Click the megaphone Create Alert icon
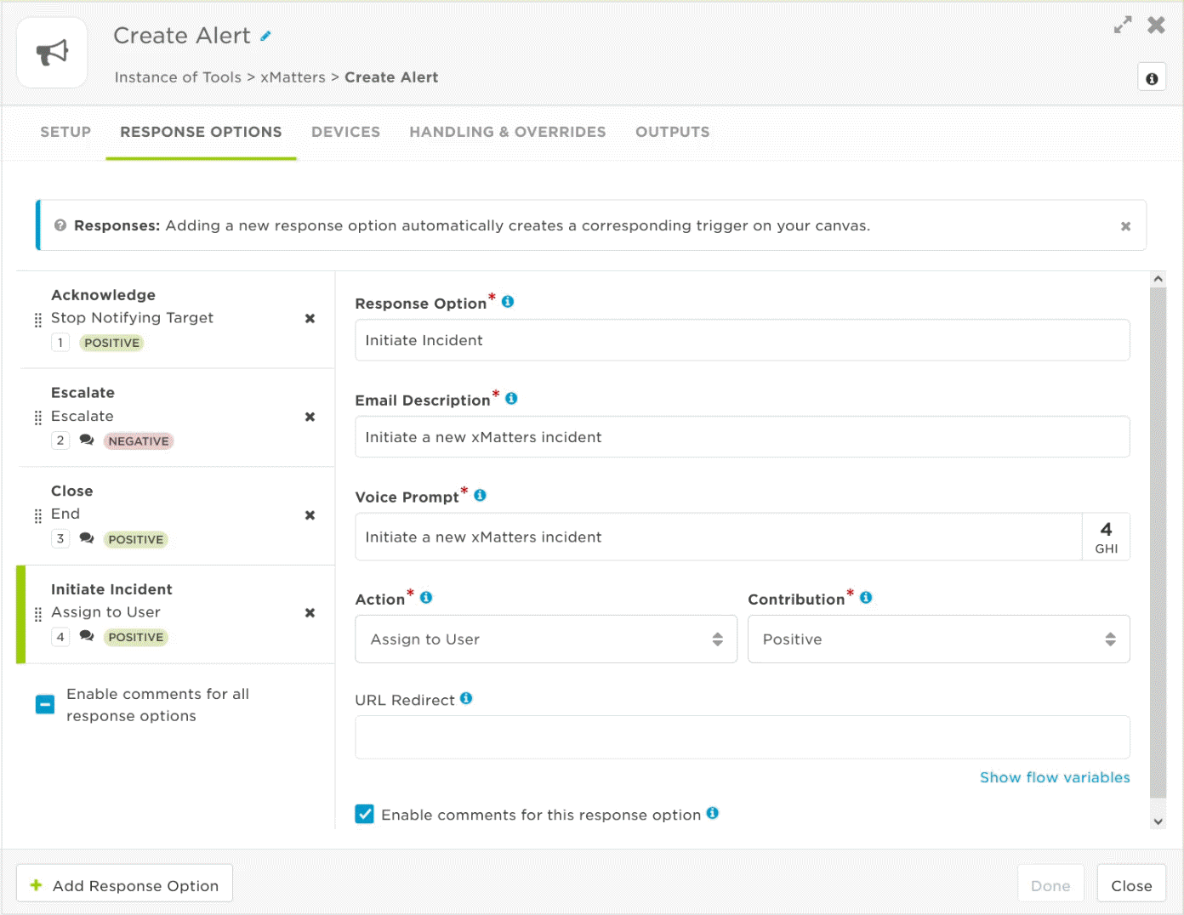Viewport: 1184px width, 915px height. tap(52, 53)
